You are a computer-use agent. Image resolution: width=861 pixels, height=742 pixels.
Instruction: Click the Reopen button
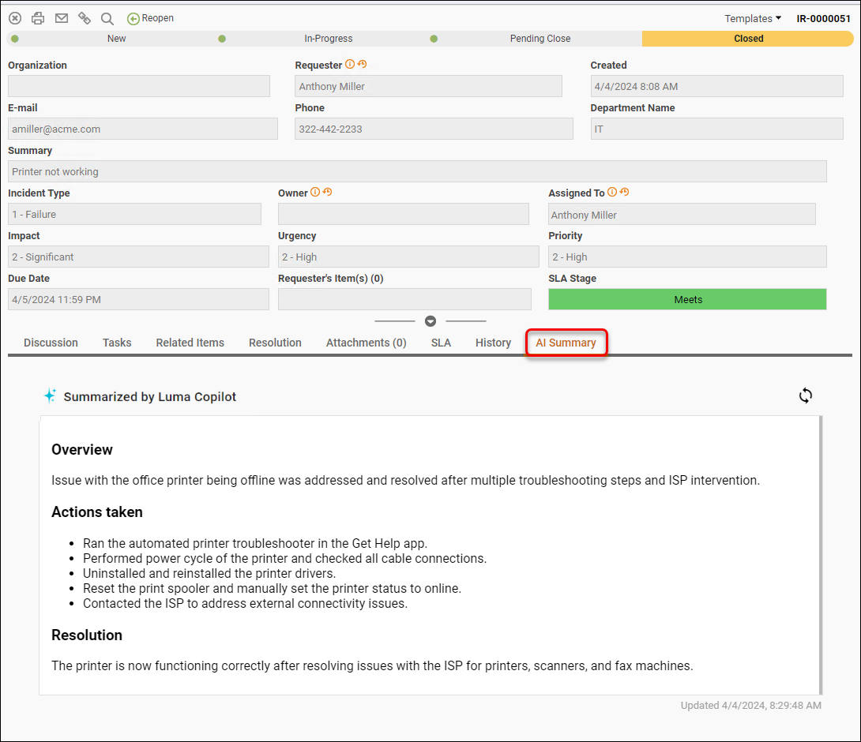point(151,18)
